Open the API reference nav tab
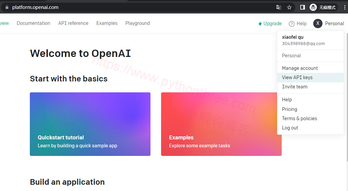The image size is (348, 191). 73,23
